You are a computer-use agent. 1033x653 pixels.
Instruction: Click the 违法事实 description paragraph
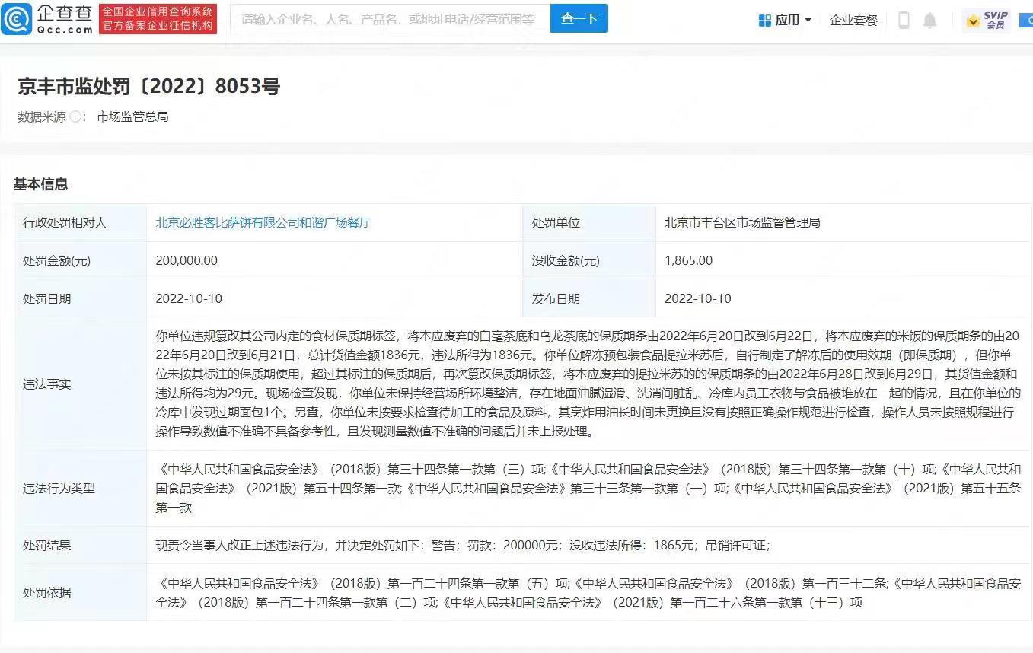click(588, 384)
